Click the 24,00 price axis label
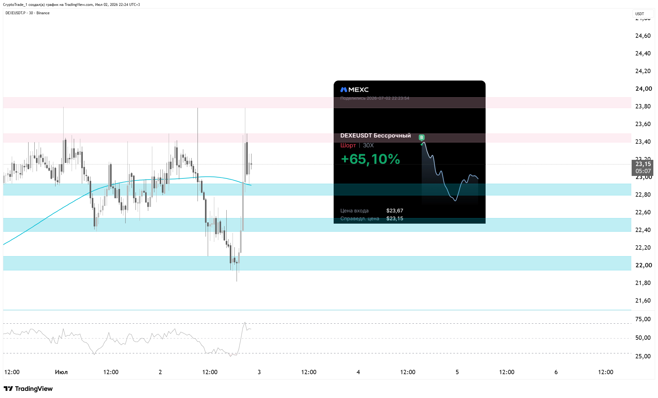The height and width of the screenshot is (398, 658). coord(643,89)
